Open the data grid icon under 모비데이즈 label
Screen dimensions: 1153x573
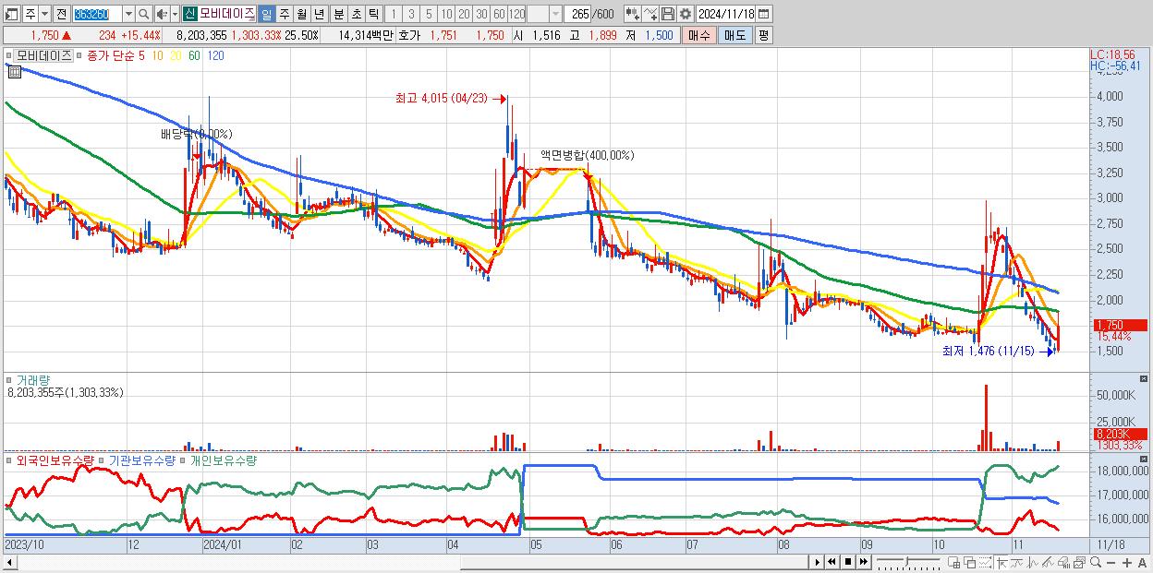coord(14,71)
